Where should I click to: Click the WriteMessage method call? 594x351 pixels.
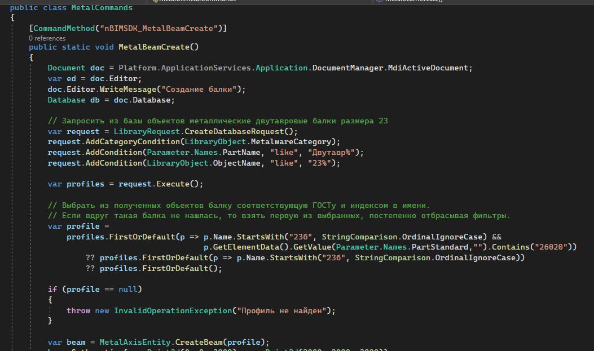(127, 89)
